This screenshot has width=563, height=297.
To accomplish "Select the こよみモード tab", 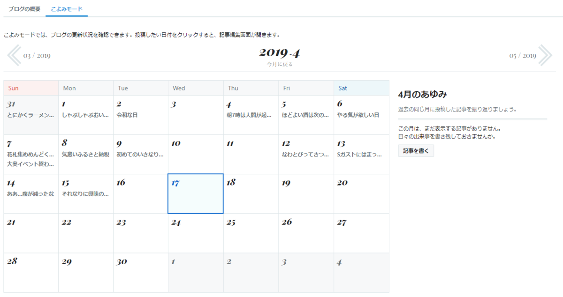I will [x=67, y=9].
